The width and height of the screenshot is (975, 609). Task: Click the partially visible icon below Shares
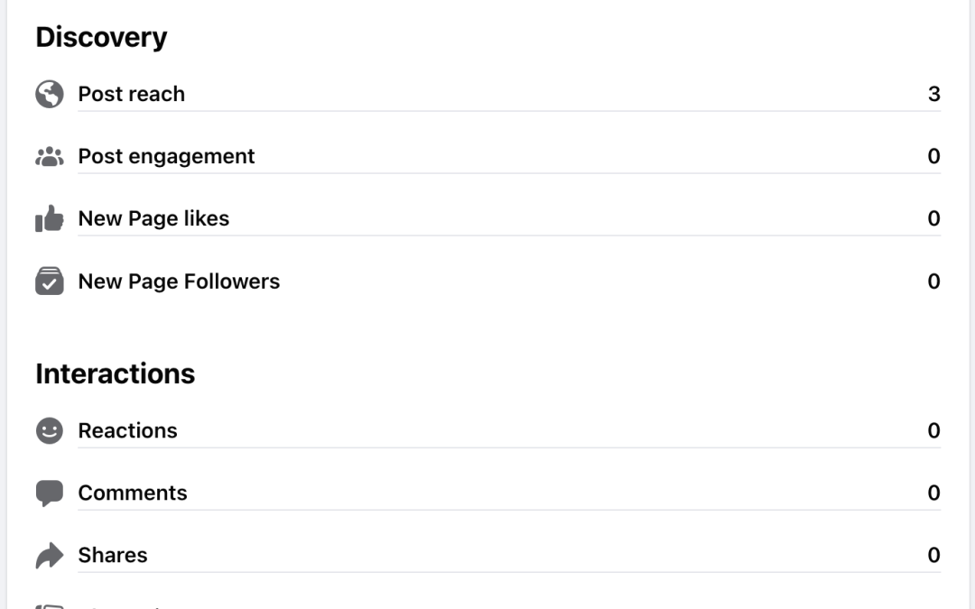pos(50,604)
